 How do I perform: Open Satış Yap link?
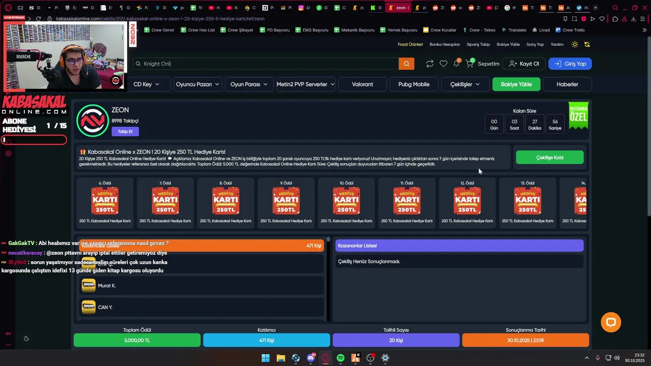click(535, 44)
